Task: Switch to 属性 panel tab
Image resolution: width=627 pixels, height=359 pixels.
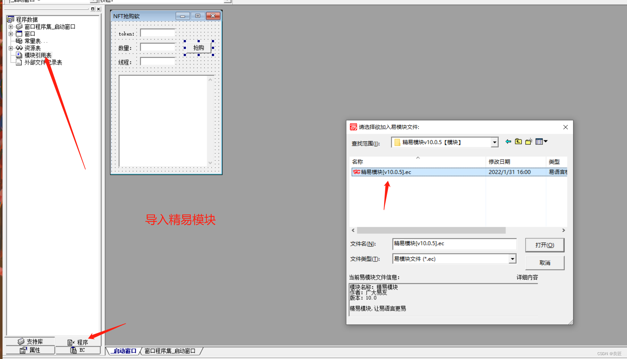Action: [30, 350]
